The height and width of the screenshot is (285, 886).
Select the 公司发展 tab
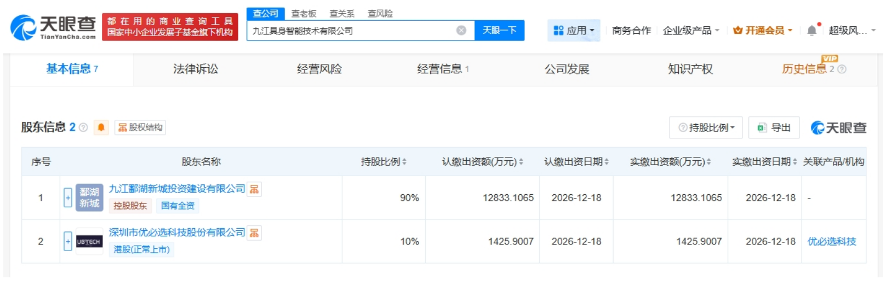pyautogui.click(x=567, y=69)
